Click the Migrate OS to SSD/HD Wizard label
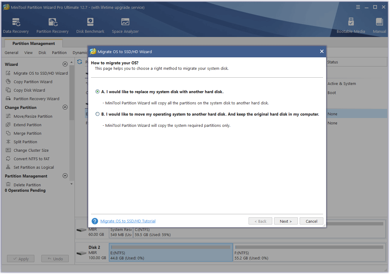Image resolution: width=390 pixels, height=274 pixels. 41,73
